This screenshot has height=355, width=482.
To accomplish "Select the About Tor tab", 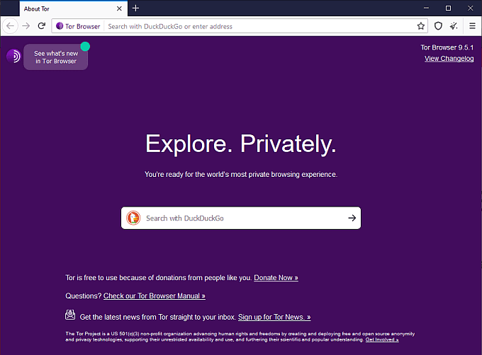I will pos(72,8).
